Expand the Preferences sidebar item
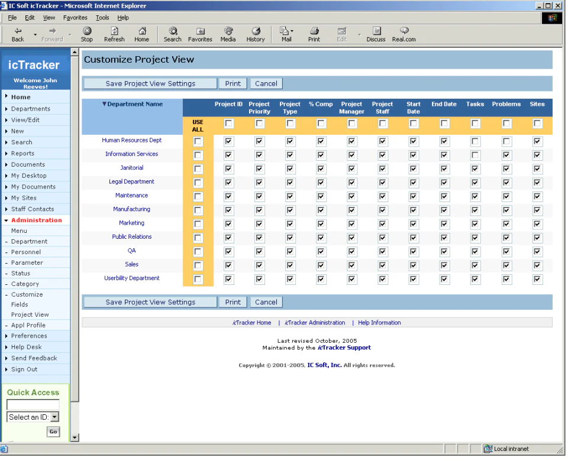This screenshot has width=568, height=461. click(x=29, y=336)
